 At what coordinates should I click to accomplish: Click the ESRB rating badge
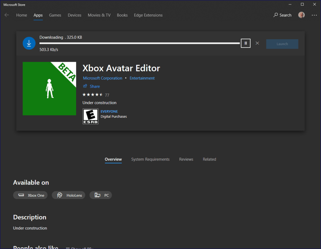click(x=90, y=116)
